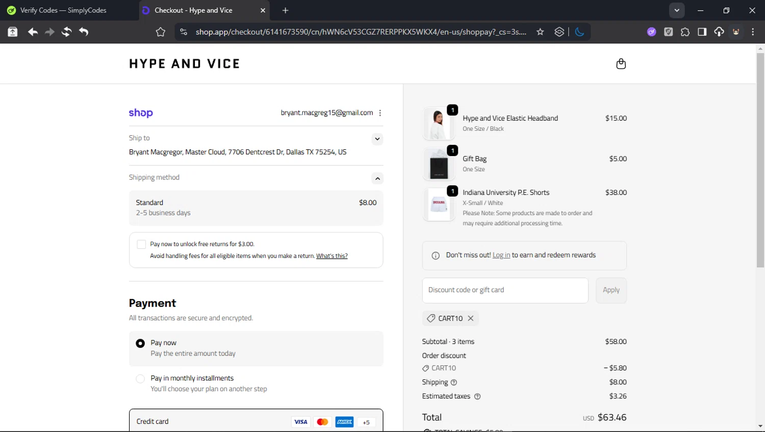Click the American Express logo
Screen dimensions: 765x432
(344, 422)
